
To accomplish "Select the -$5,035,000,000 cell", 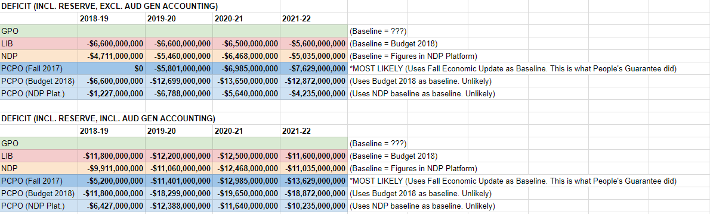I will 314,56.
